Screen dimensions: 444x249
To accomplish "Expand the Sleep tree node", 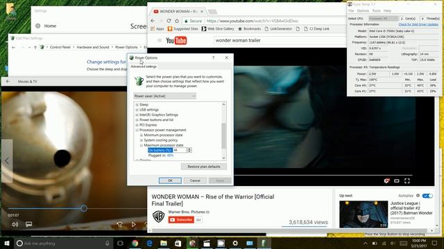I will coord(137,104).
